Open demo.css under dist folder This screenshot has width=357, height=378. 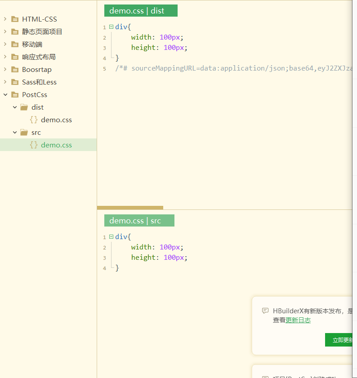[57, 120]
